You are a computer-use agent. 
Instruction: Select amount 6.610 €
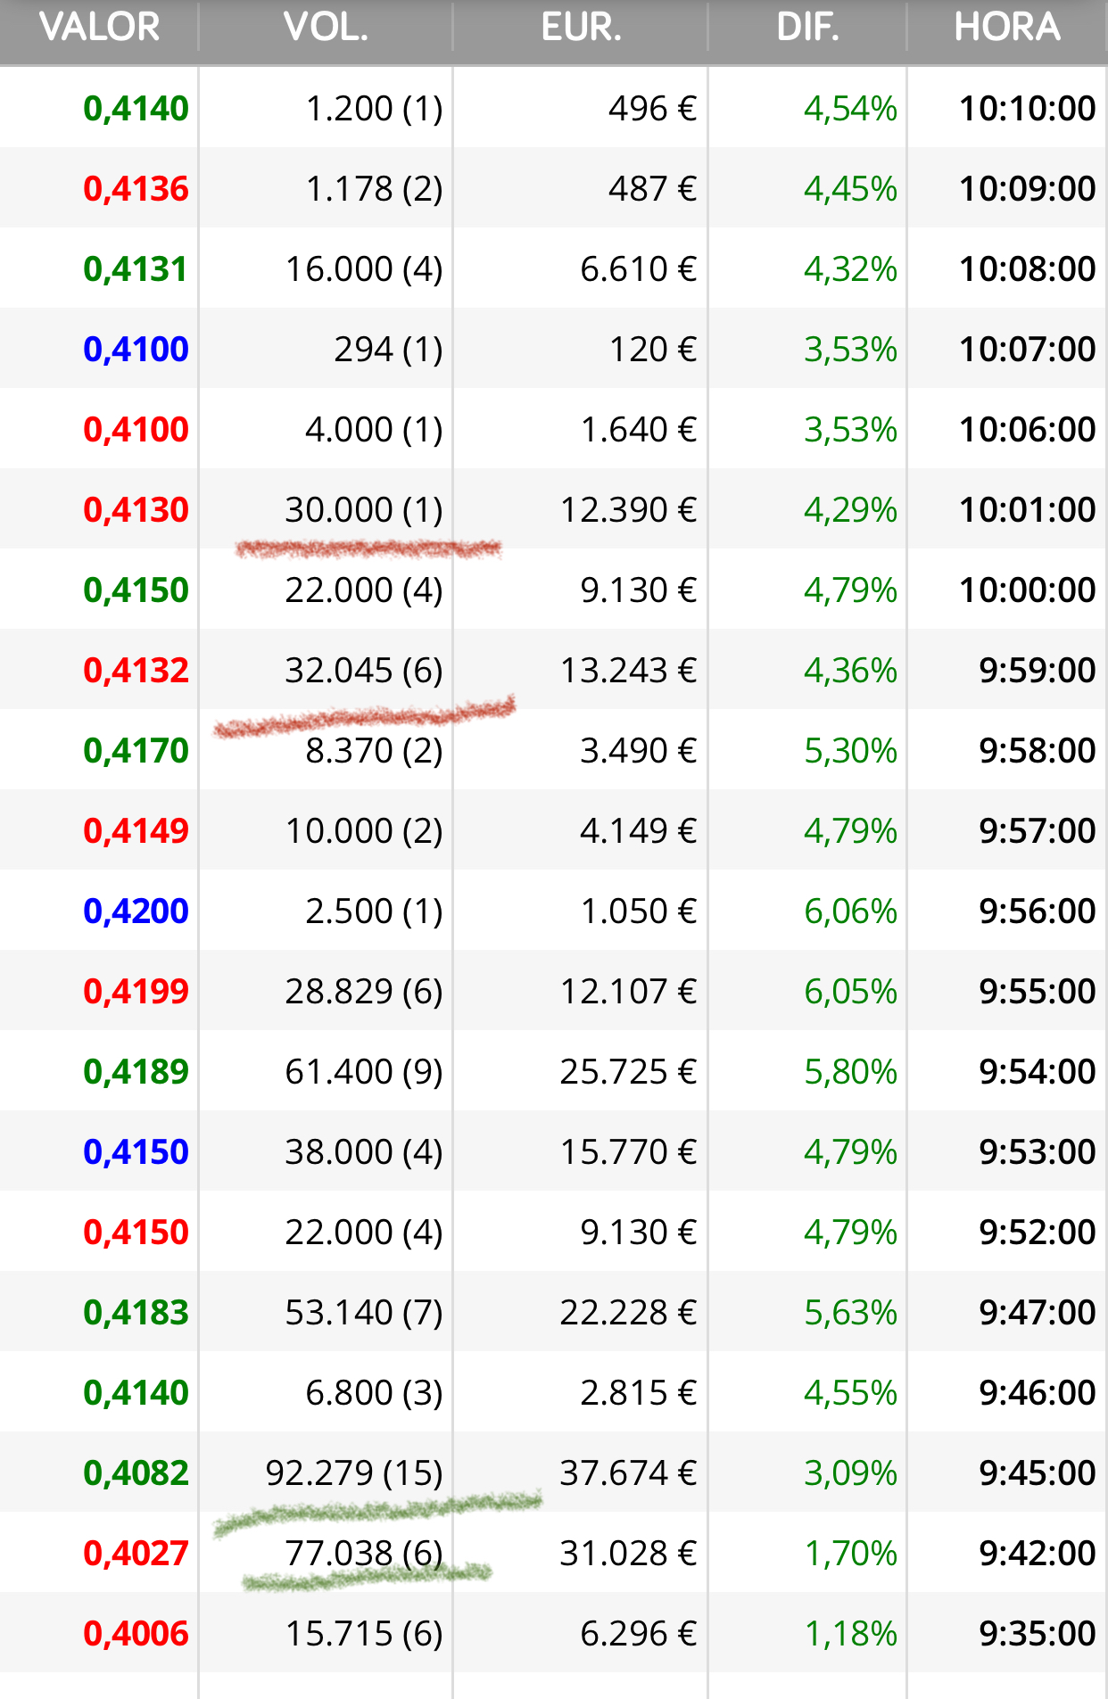pyautogui.click(x=638, y=269)
